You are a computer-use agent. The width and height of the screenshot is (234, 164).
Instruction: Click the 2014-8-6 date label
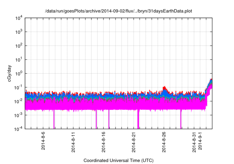[43, 141]
